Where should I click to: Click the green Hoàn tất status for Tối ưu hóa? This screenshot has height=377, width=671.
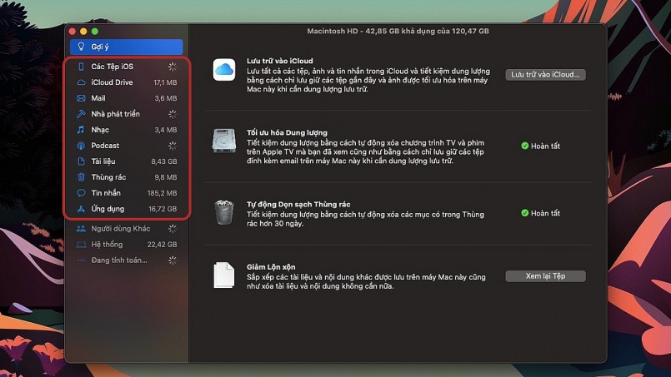(541, 146)
